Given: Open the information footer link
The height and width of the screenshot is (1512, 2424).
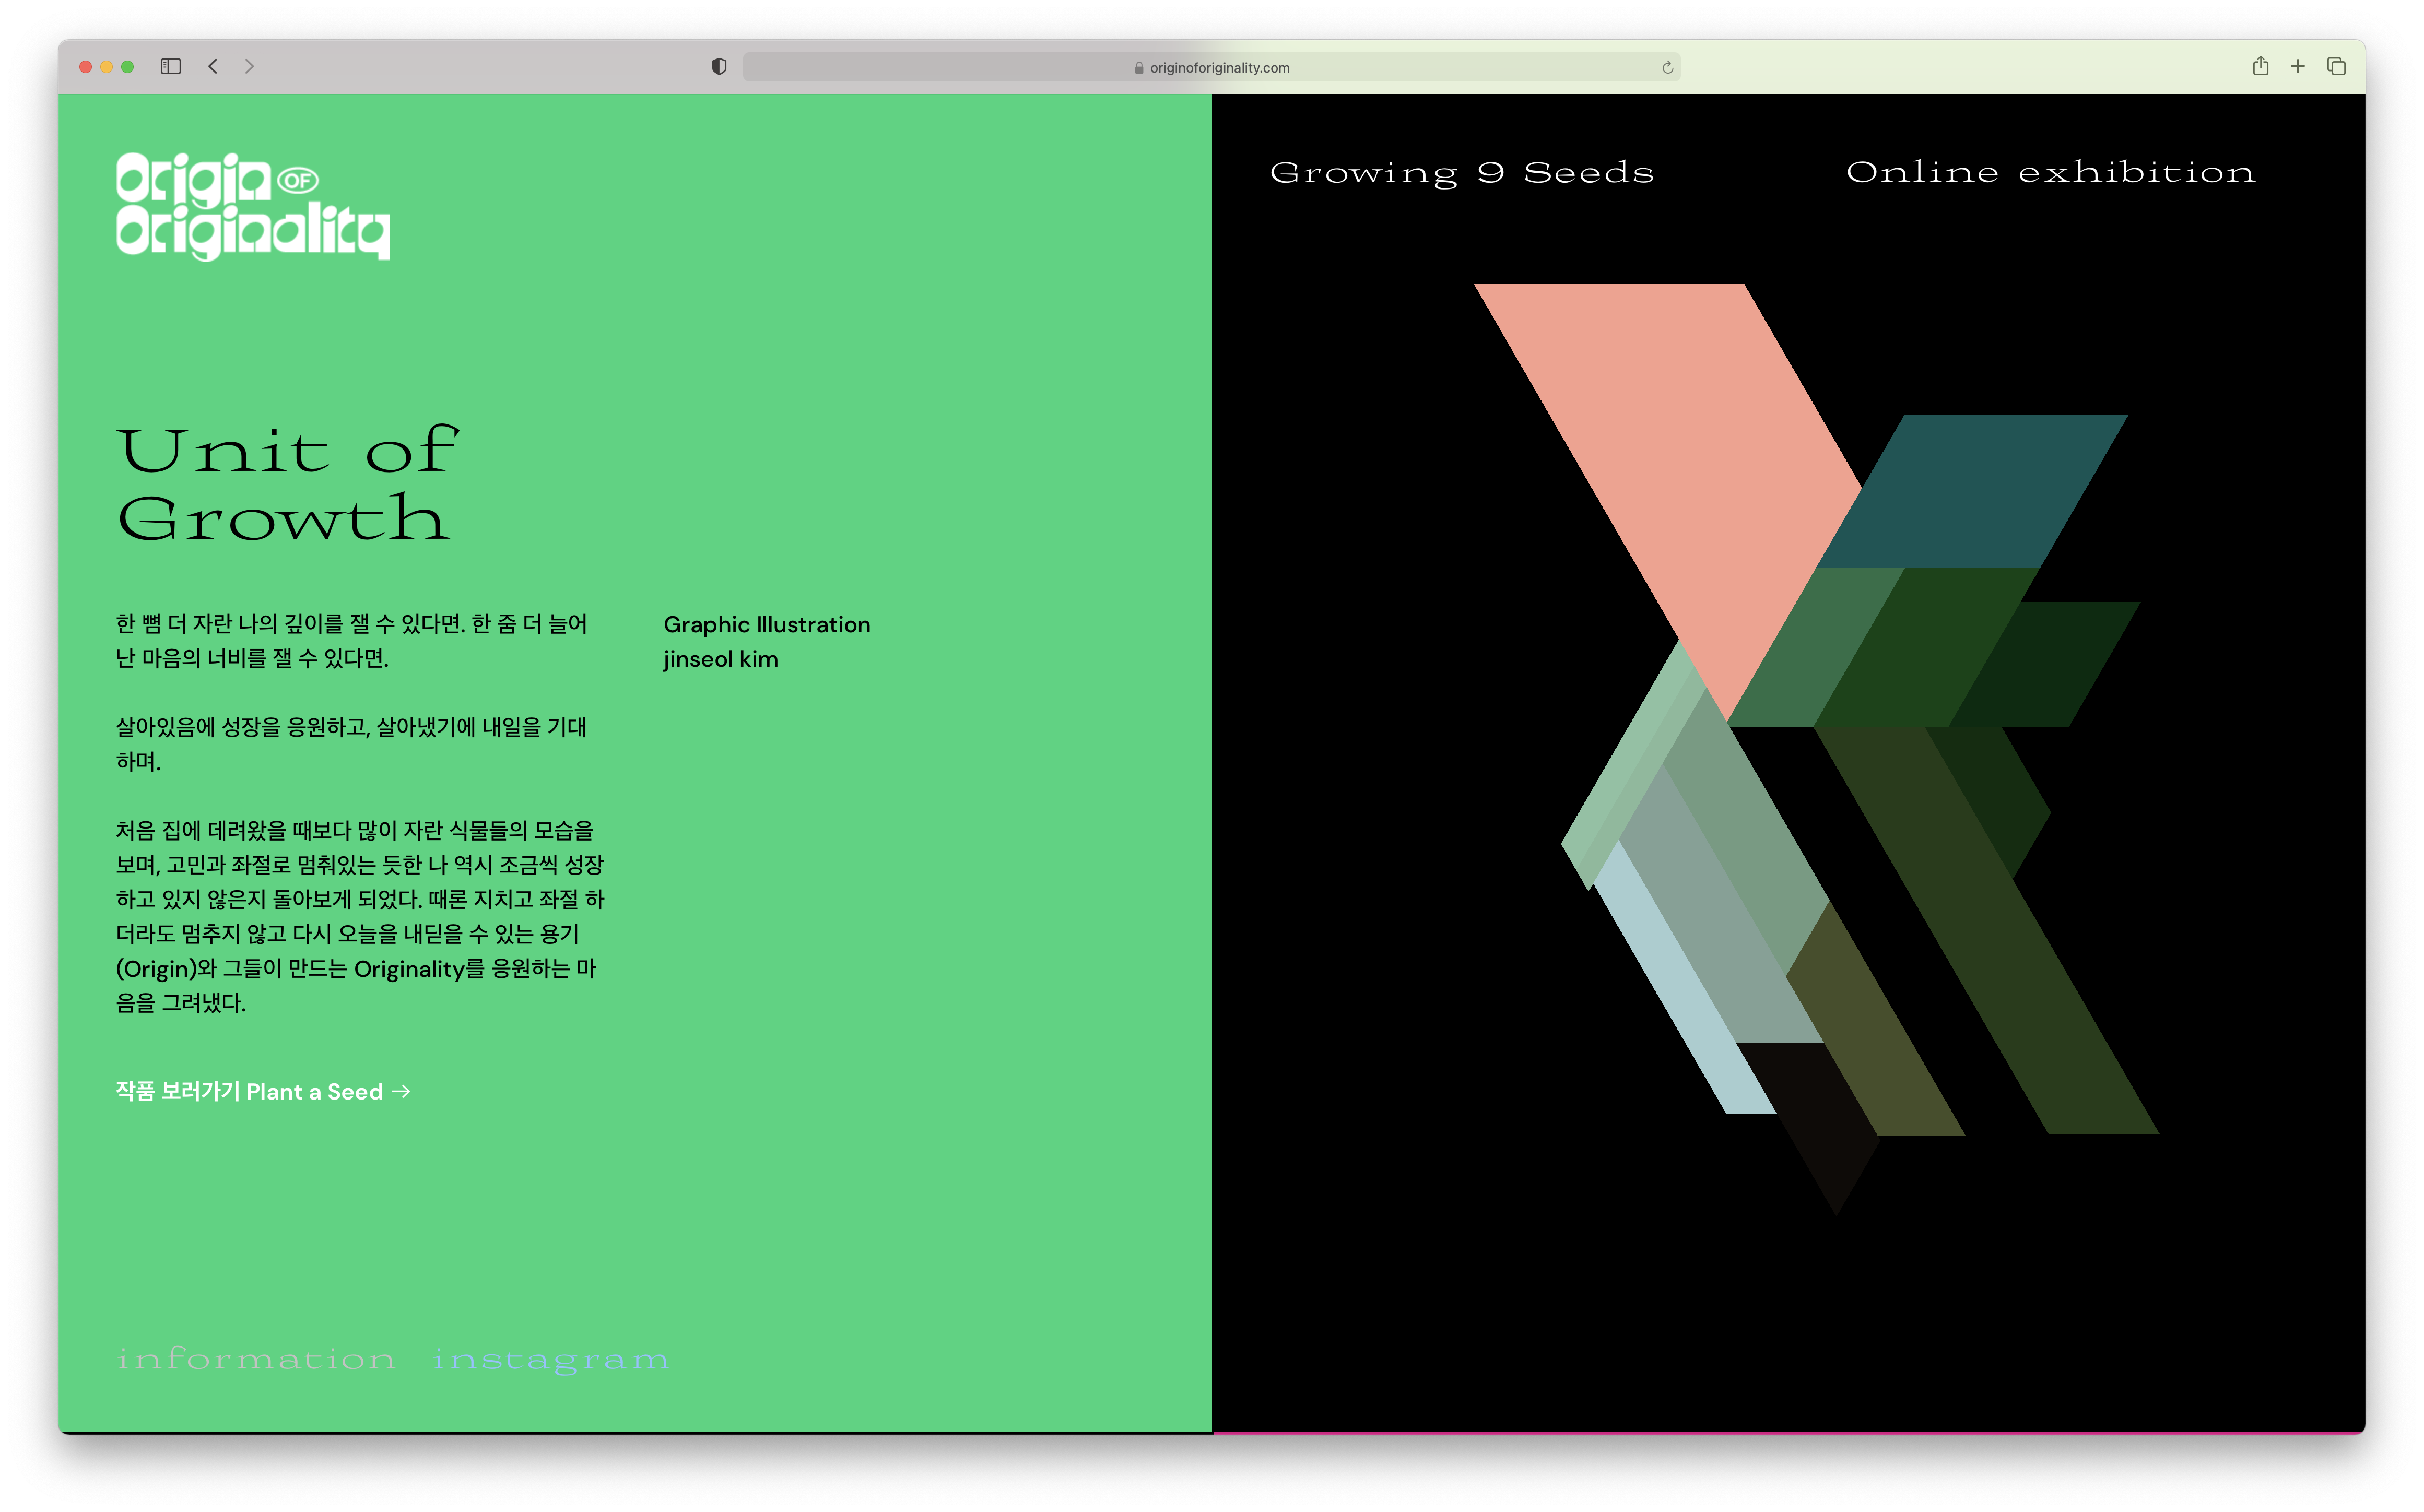Looking at the screenshot, I should pyautogui.click(x=256, y=1359).
